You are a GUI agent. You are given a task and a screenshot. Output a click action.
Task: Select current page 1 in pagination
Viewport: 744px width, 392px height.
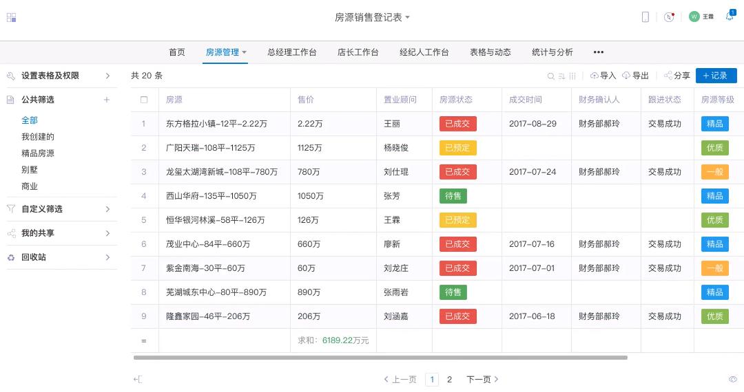pyautogui.click(x=432, y=379)
